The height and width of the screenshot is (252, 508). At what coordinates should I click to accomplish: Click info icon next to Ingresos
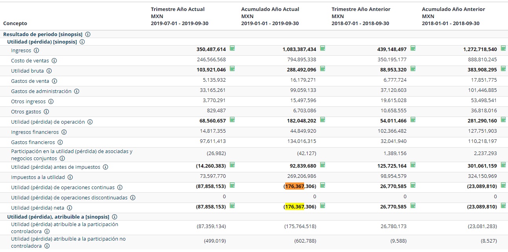click(x=37, y=51)
